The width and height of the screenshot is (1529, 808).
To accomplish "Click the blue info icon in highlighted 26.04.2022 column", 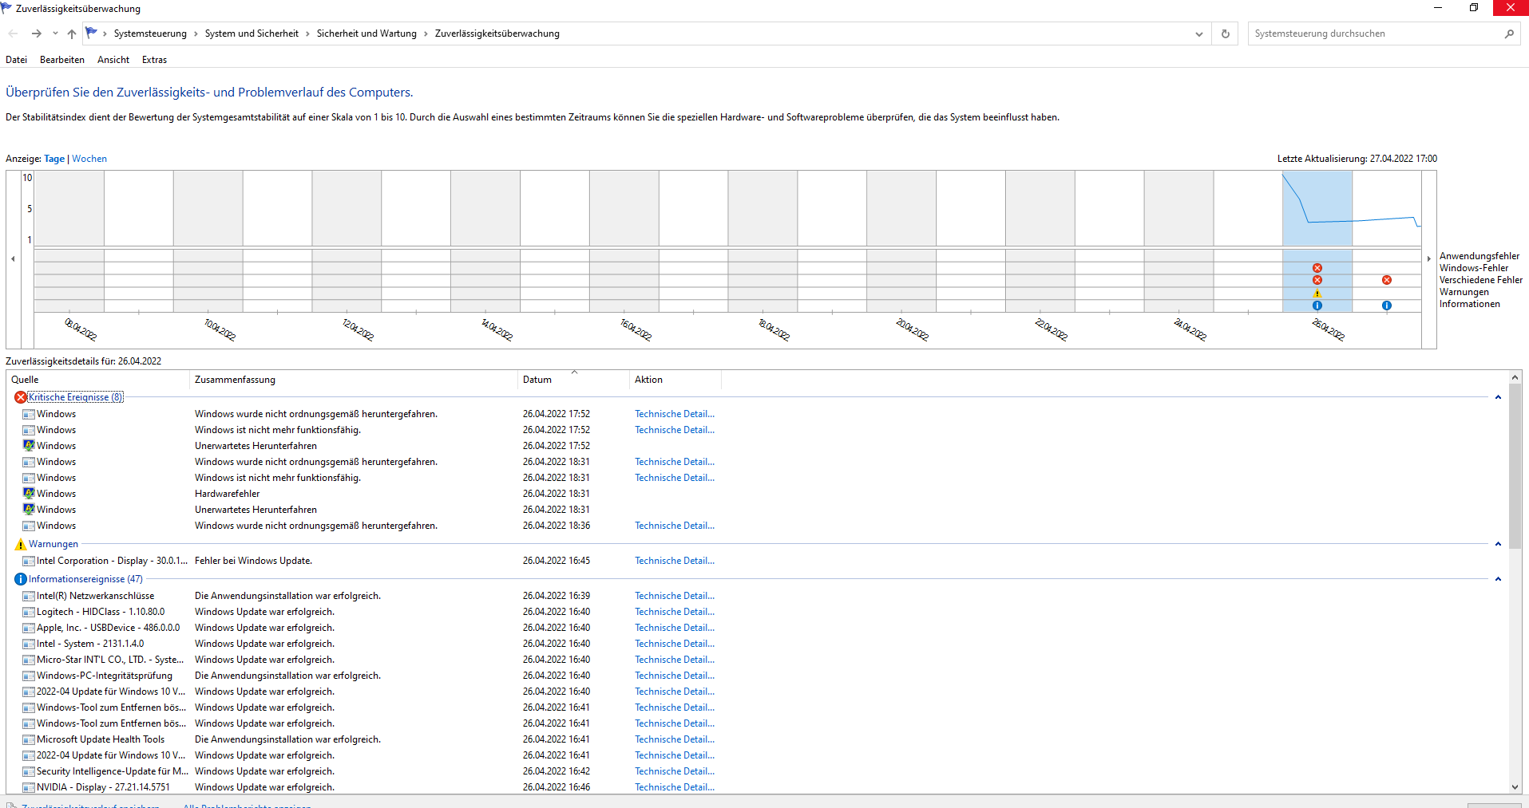I will coord(1317,305).
